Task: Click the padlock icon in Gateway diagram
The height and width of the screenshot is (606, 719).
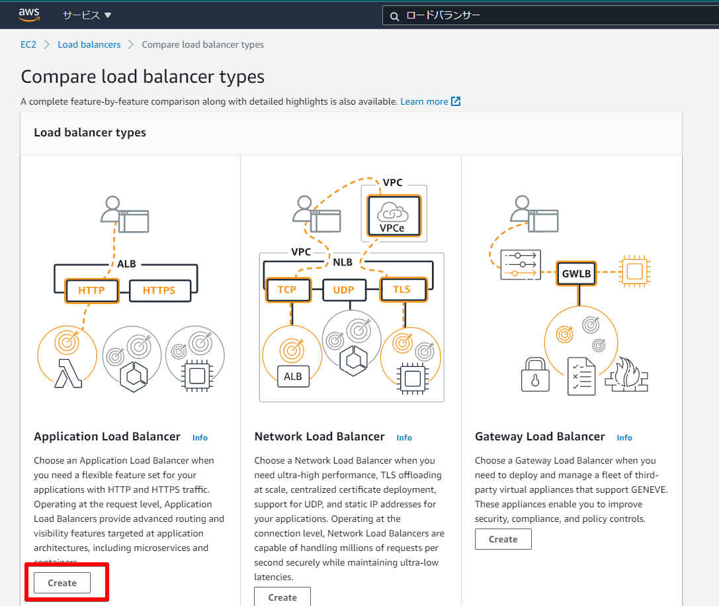Action: pos(535,374)
